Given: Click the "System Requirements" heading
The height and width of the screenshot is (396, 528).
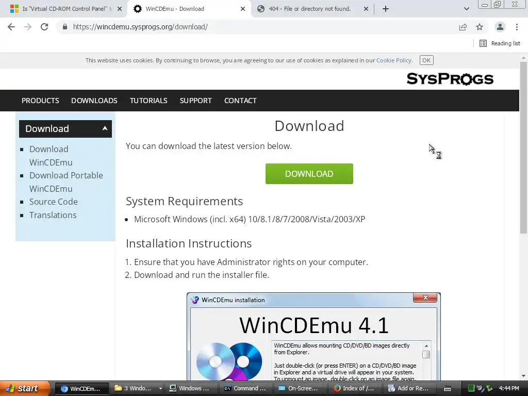Looking at the screenshot, I should [x=184, y=201].
